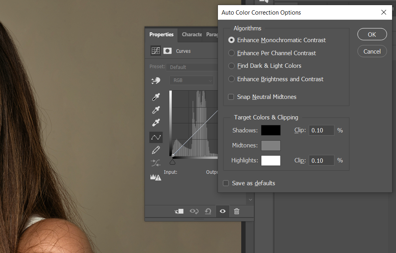Click the Shadows black color swatch

271,130
